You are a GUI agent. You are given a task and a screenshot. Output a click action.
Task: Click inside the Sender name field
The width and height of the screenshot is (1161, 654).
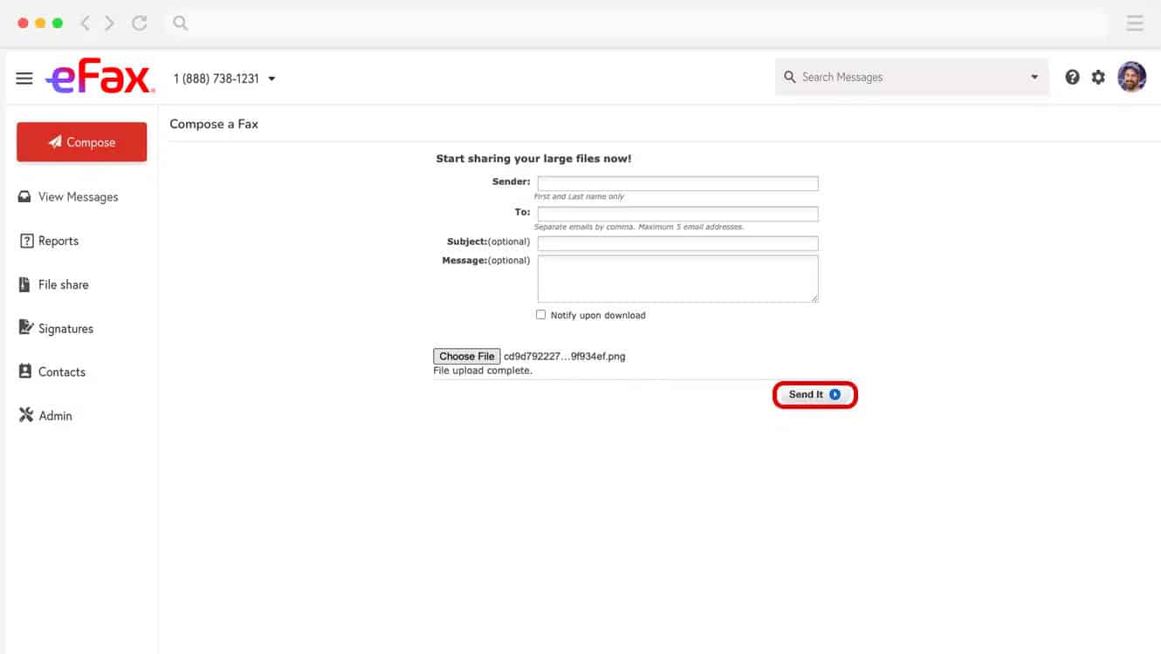pos(677,183)
